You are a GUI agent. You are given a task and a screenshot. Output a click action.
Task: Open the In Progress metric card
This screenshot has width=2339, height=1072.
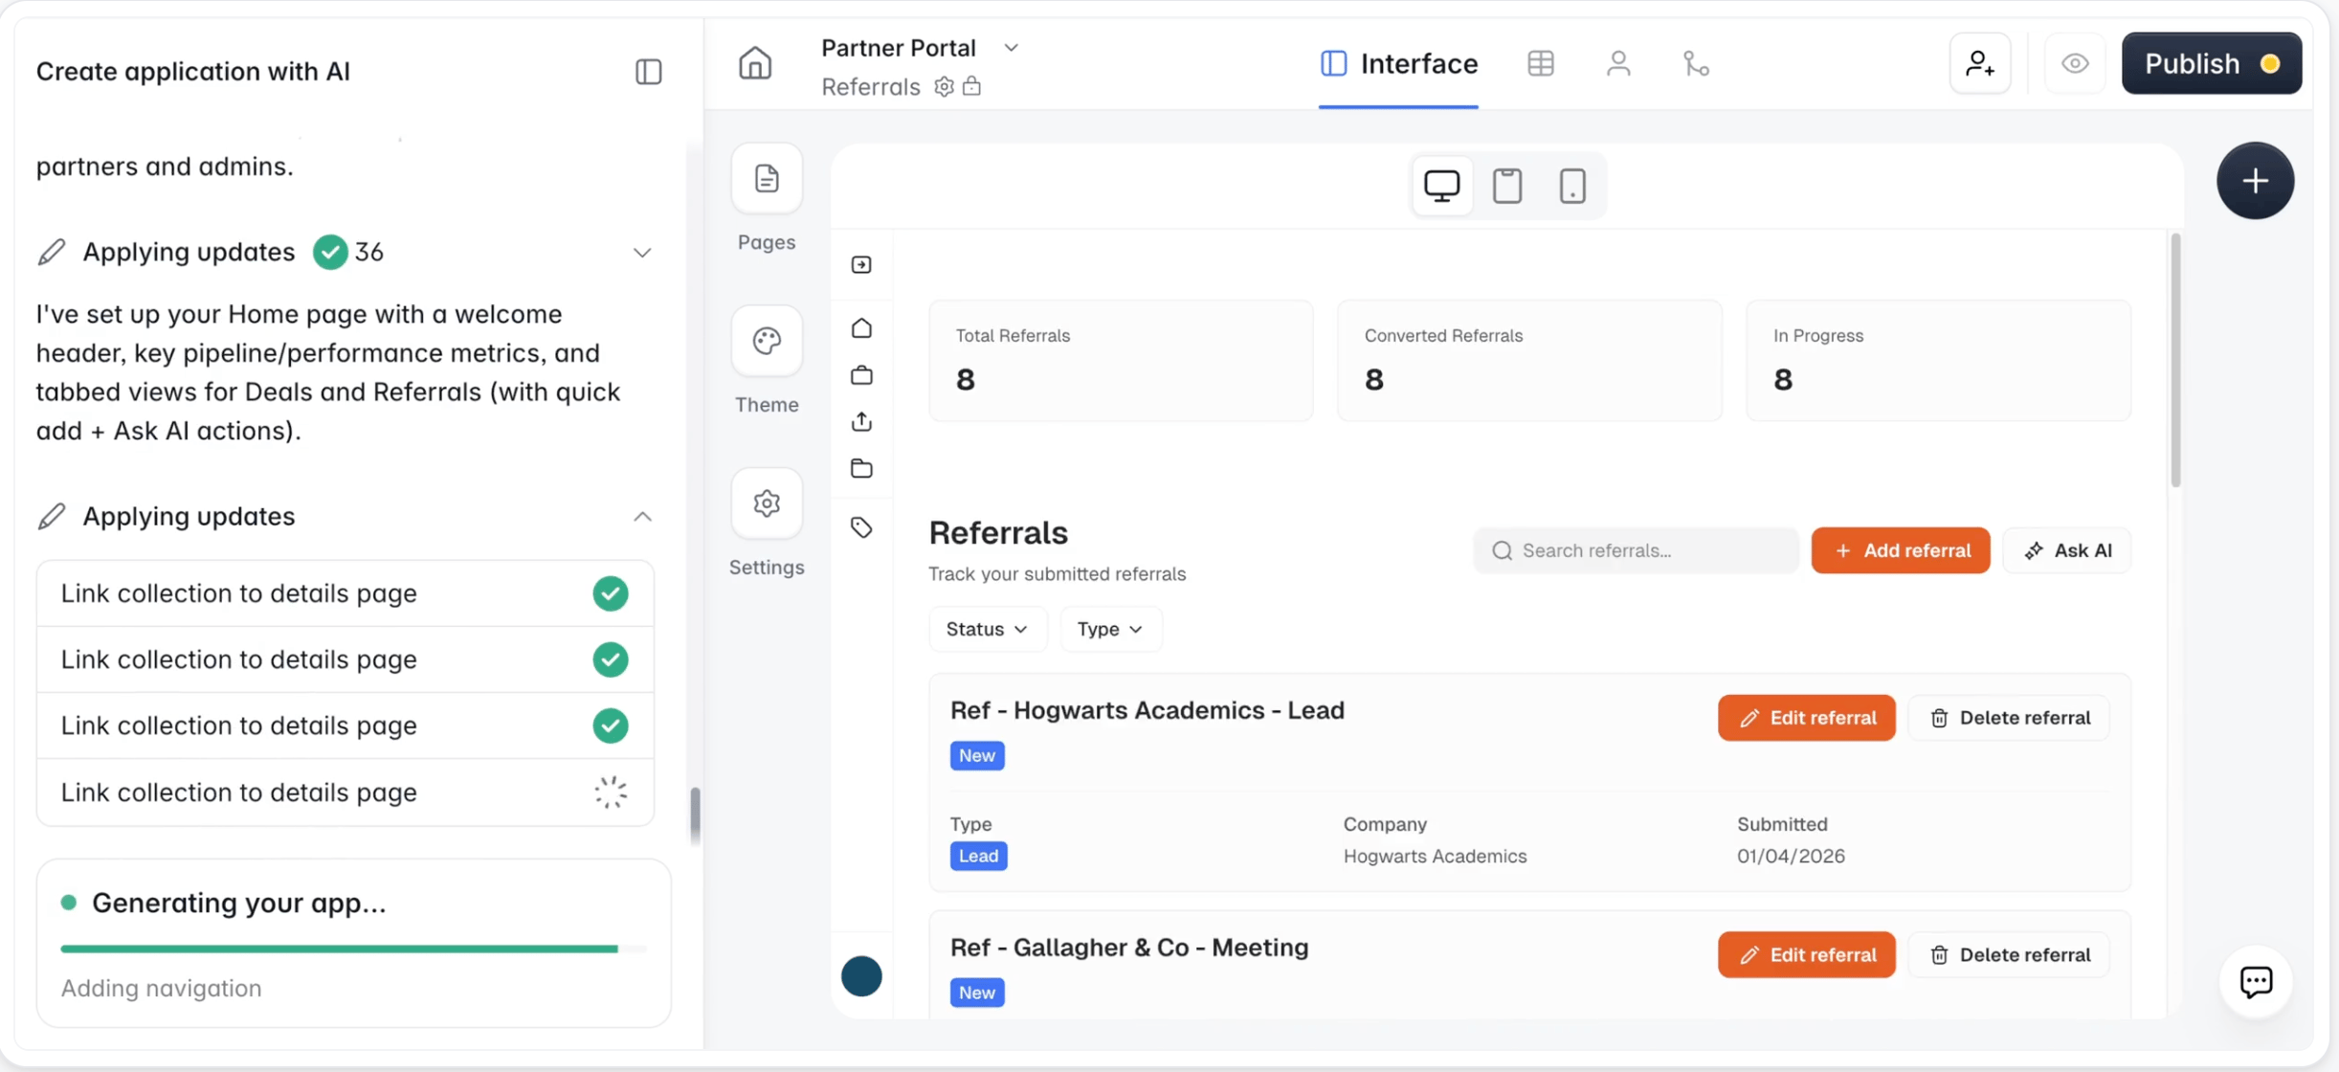[1938, 361]
